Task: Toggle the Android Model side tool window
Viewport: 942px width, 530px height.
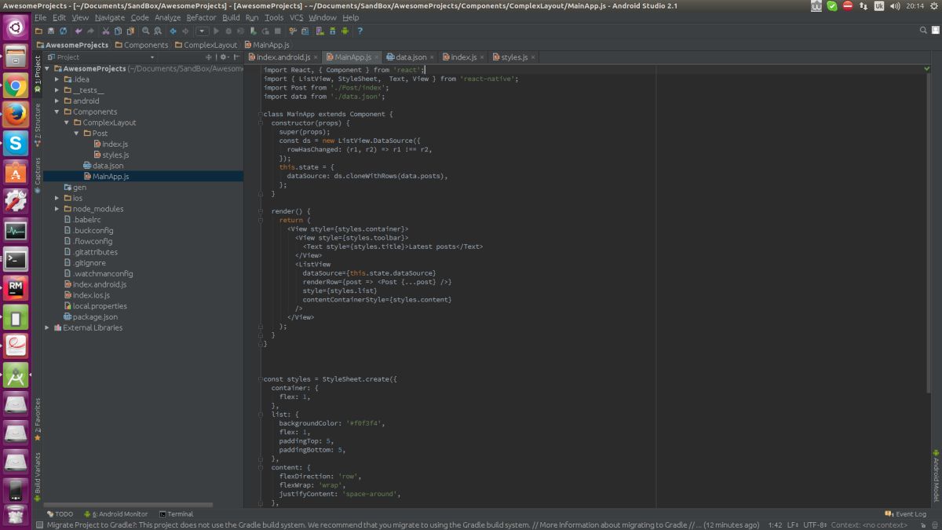Action: tap(936, 475)
